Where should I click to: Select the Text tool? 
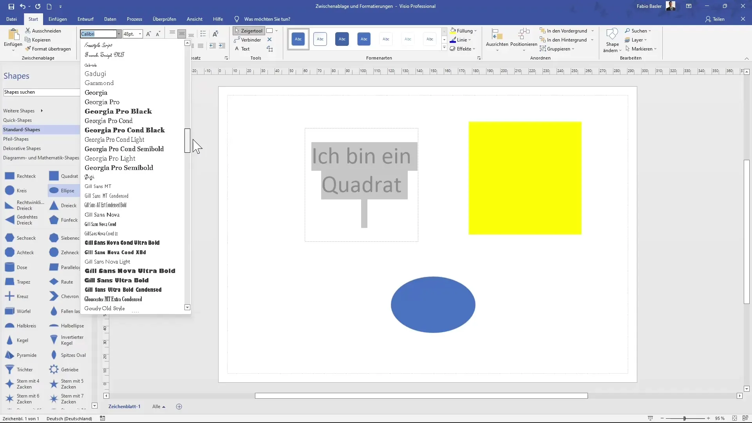[x=242, y=49]
